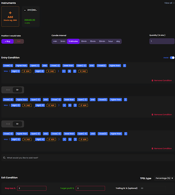Click the Quantity in lots field
175x195 pixels.
click(x=162, y=41)
